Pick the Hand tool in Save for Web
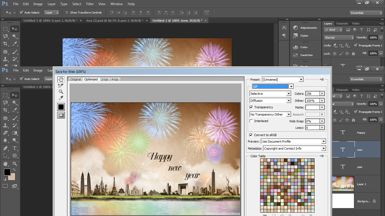Viewport: 385px width, 216px height. tap(61, 79)
